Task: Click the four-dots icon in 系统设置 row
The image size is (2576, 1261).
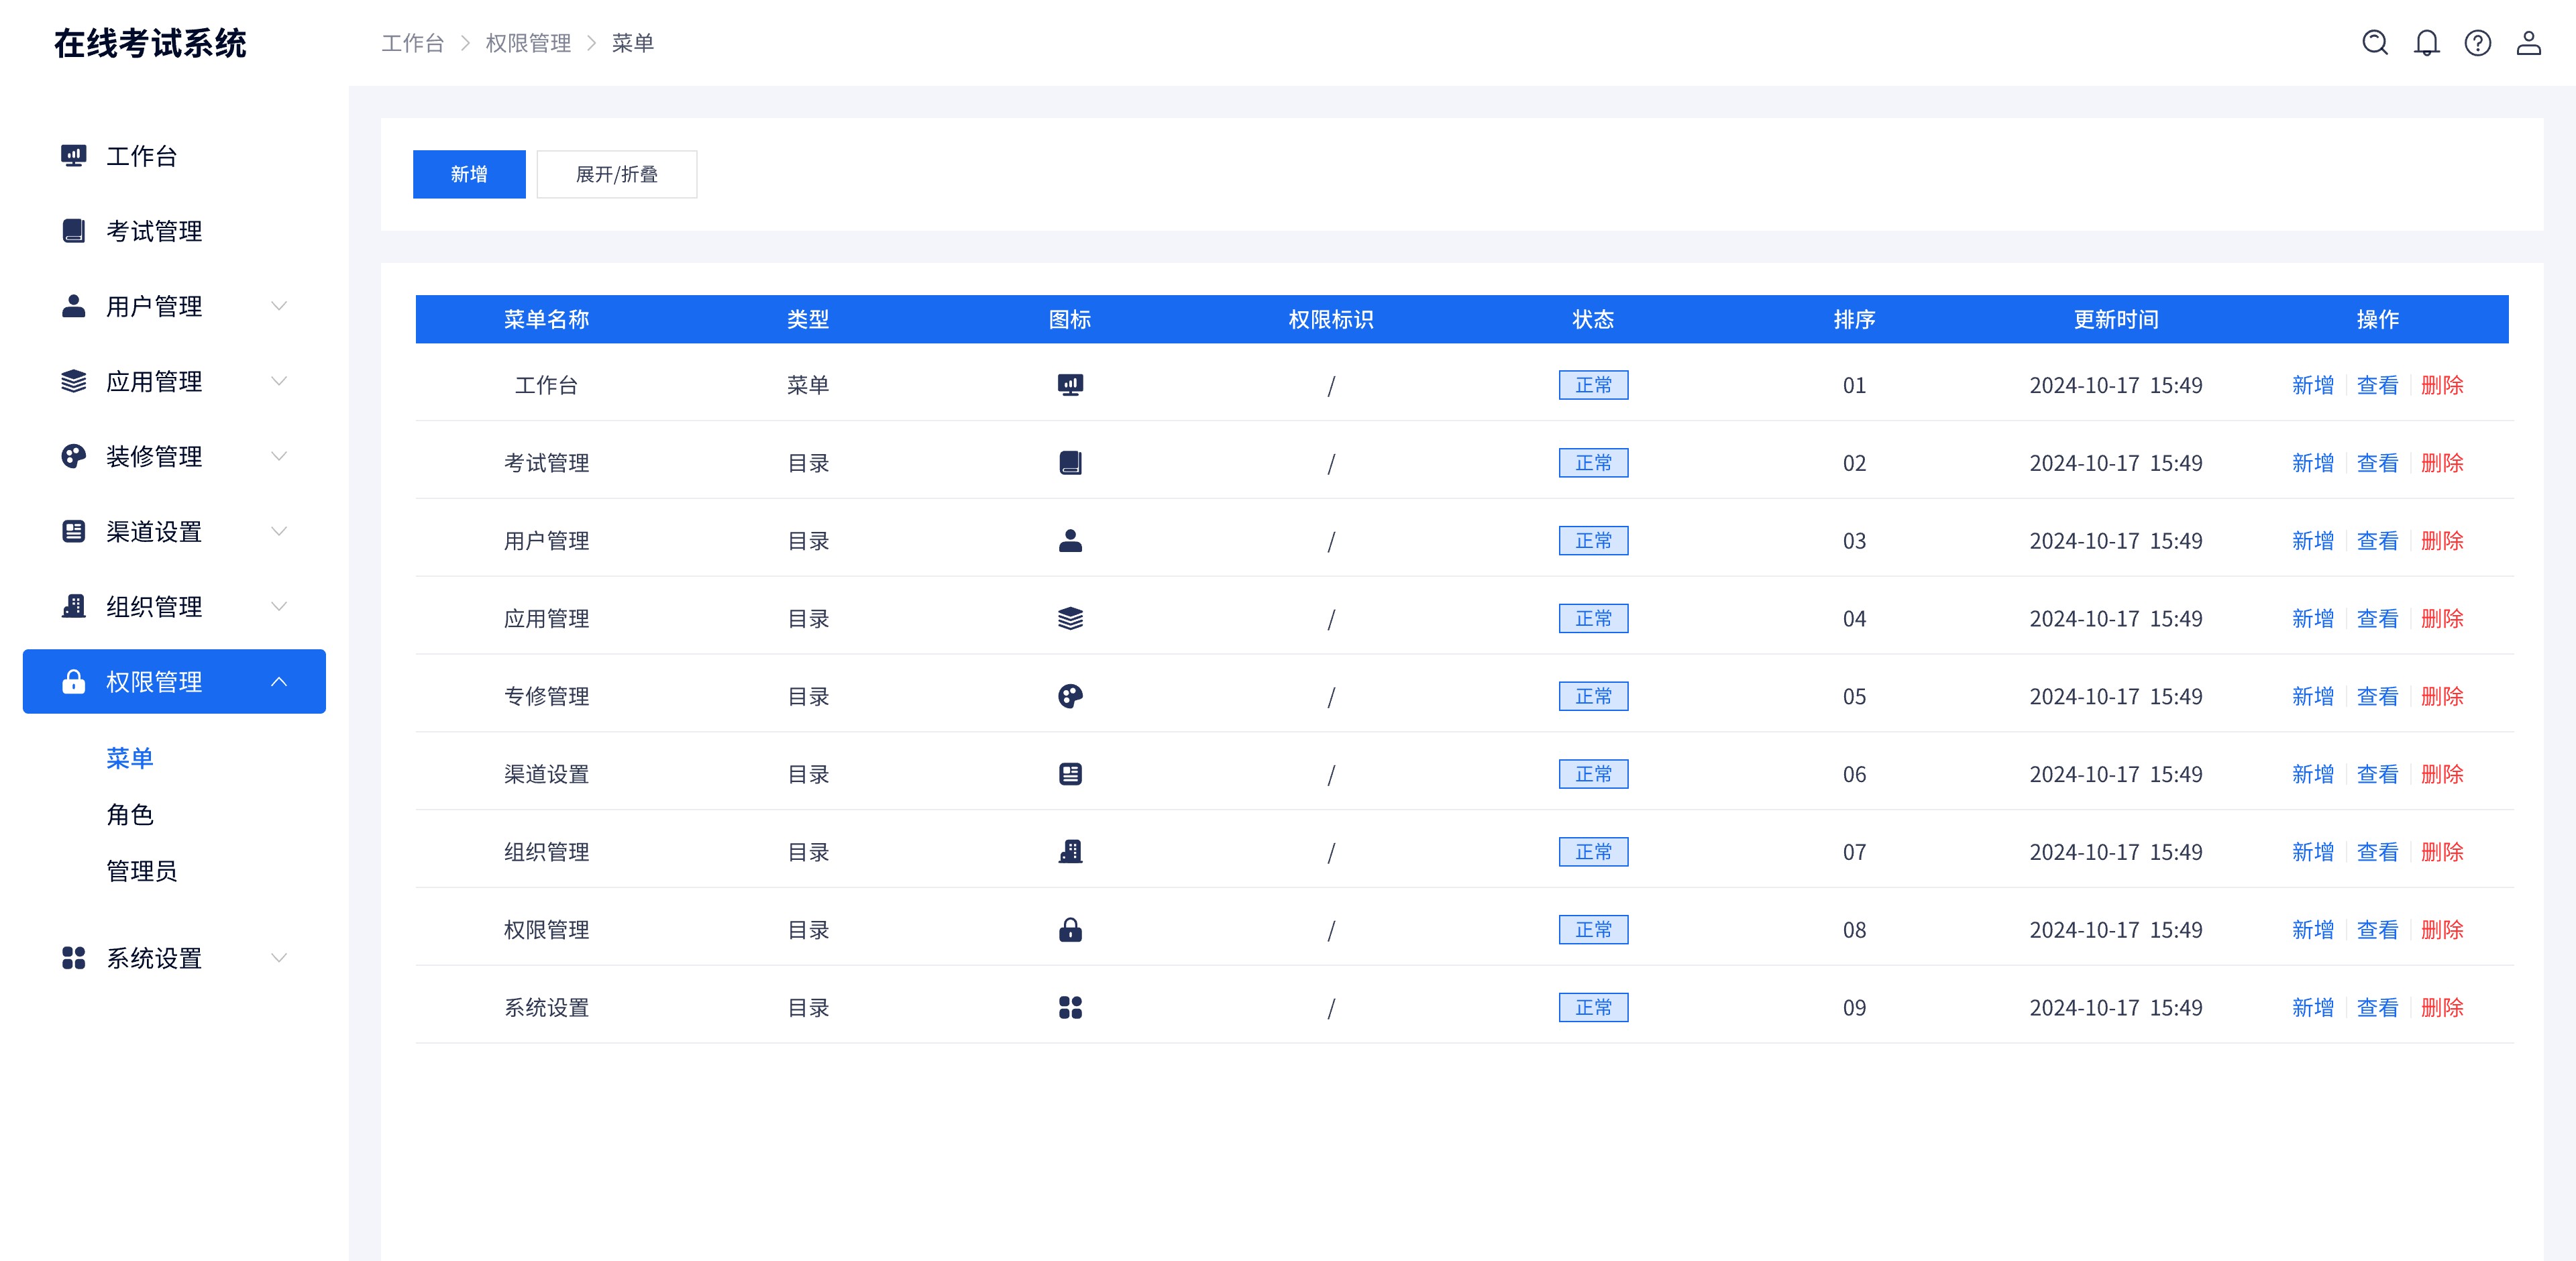Action: 1070,1008
